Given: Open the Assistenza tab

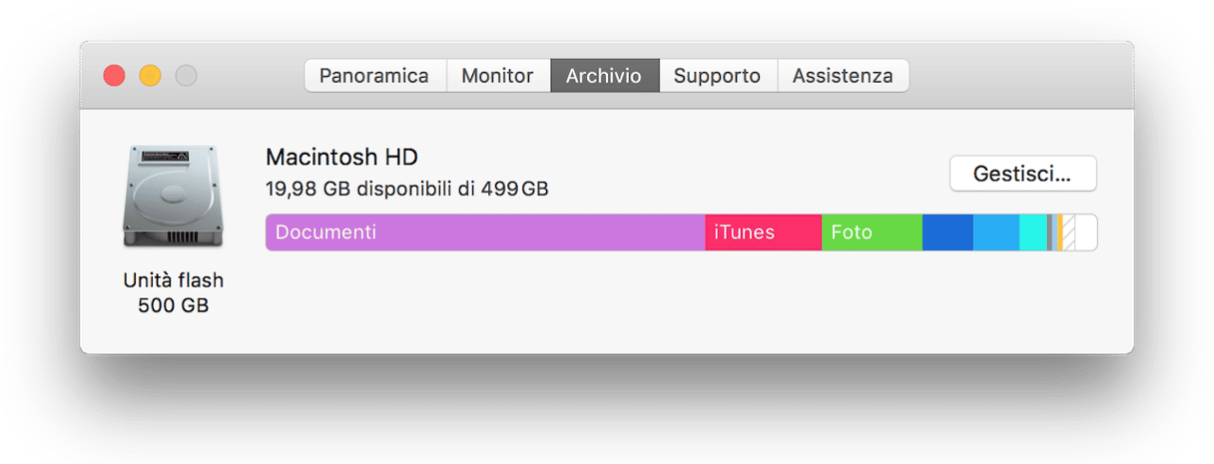Looking at the screenshot, I should point(843,76).
